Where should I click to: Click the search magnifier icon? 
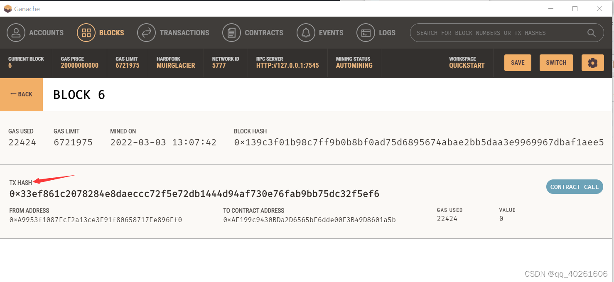click(591, 33)
